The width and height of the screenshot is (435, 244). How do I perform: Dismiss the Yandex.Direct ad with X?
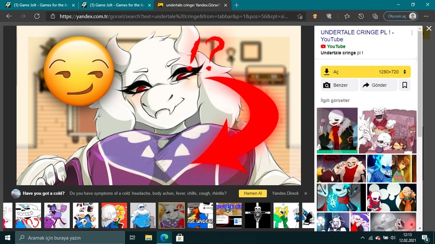[x=306, y=193]
